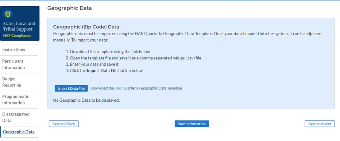Screen dimensions: 340x141
Task: Click the No Geographic Data to be displayed message
Action: [86, 101]
